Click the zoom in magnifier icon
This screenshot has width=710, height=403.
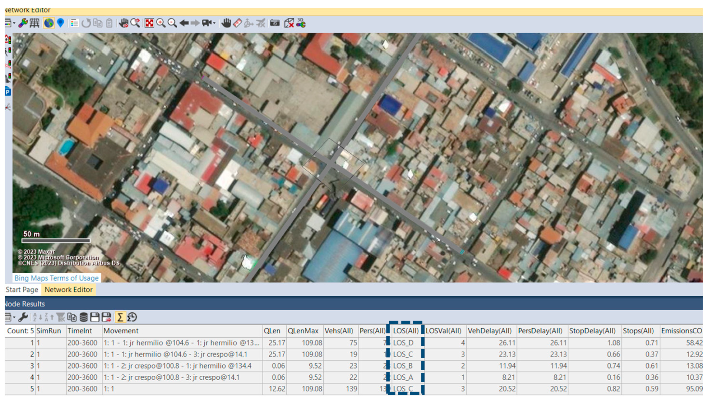[x=161, y=23]
